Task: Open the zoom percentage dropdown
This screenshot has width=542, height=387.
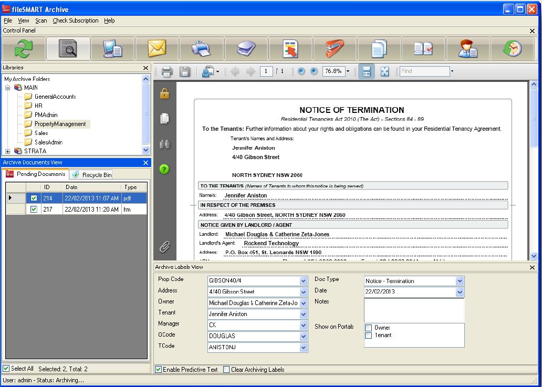Action: (x=348, y=71)
